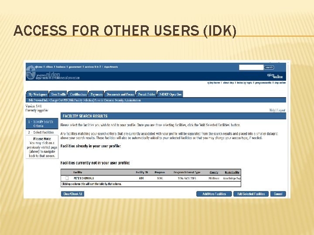This screenshot has height=235, width=314.
Task: Open the about dep link
Action: tap(228, 83)
